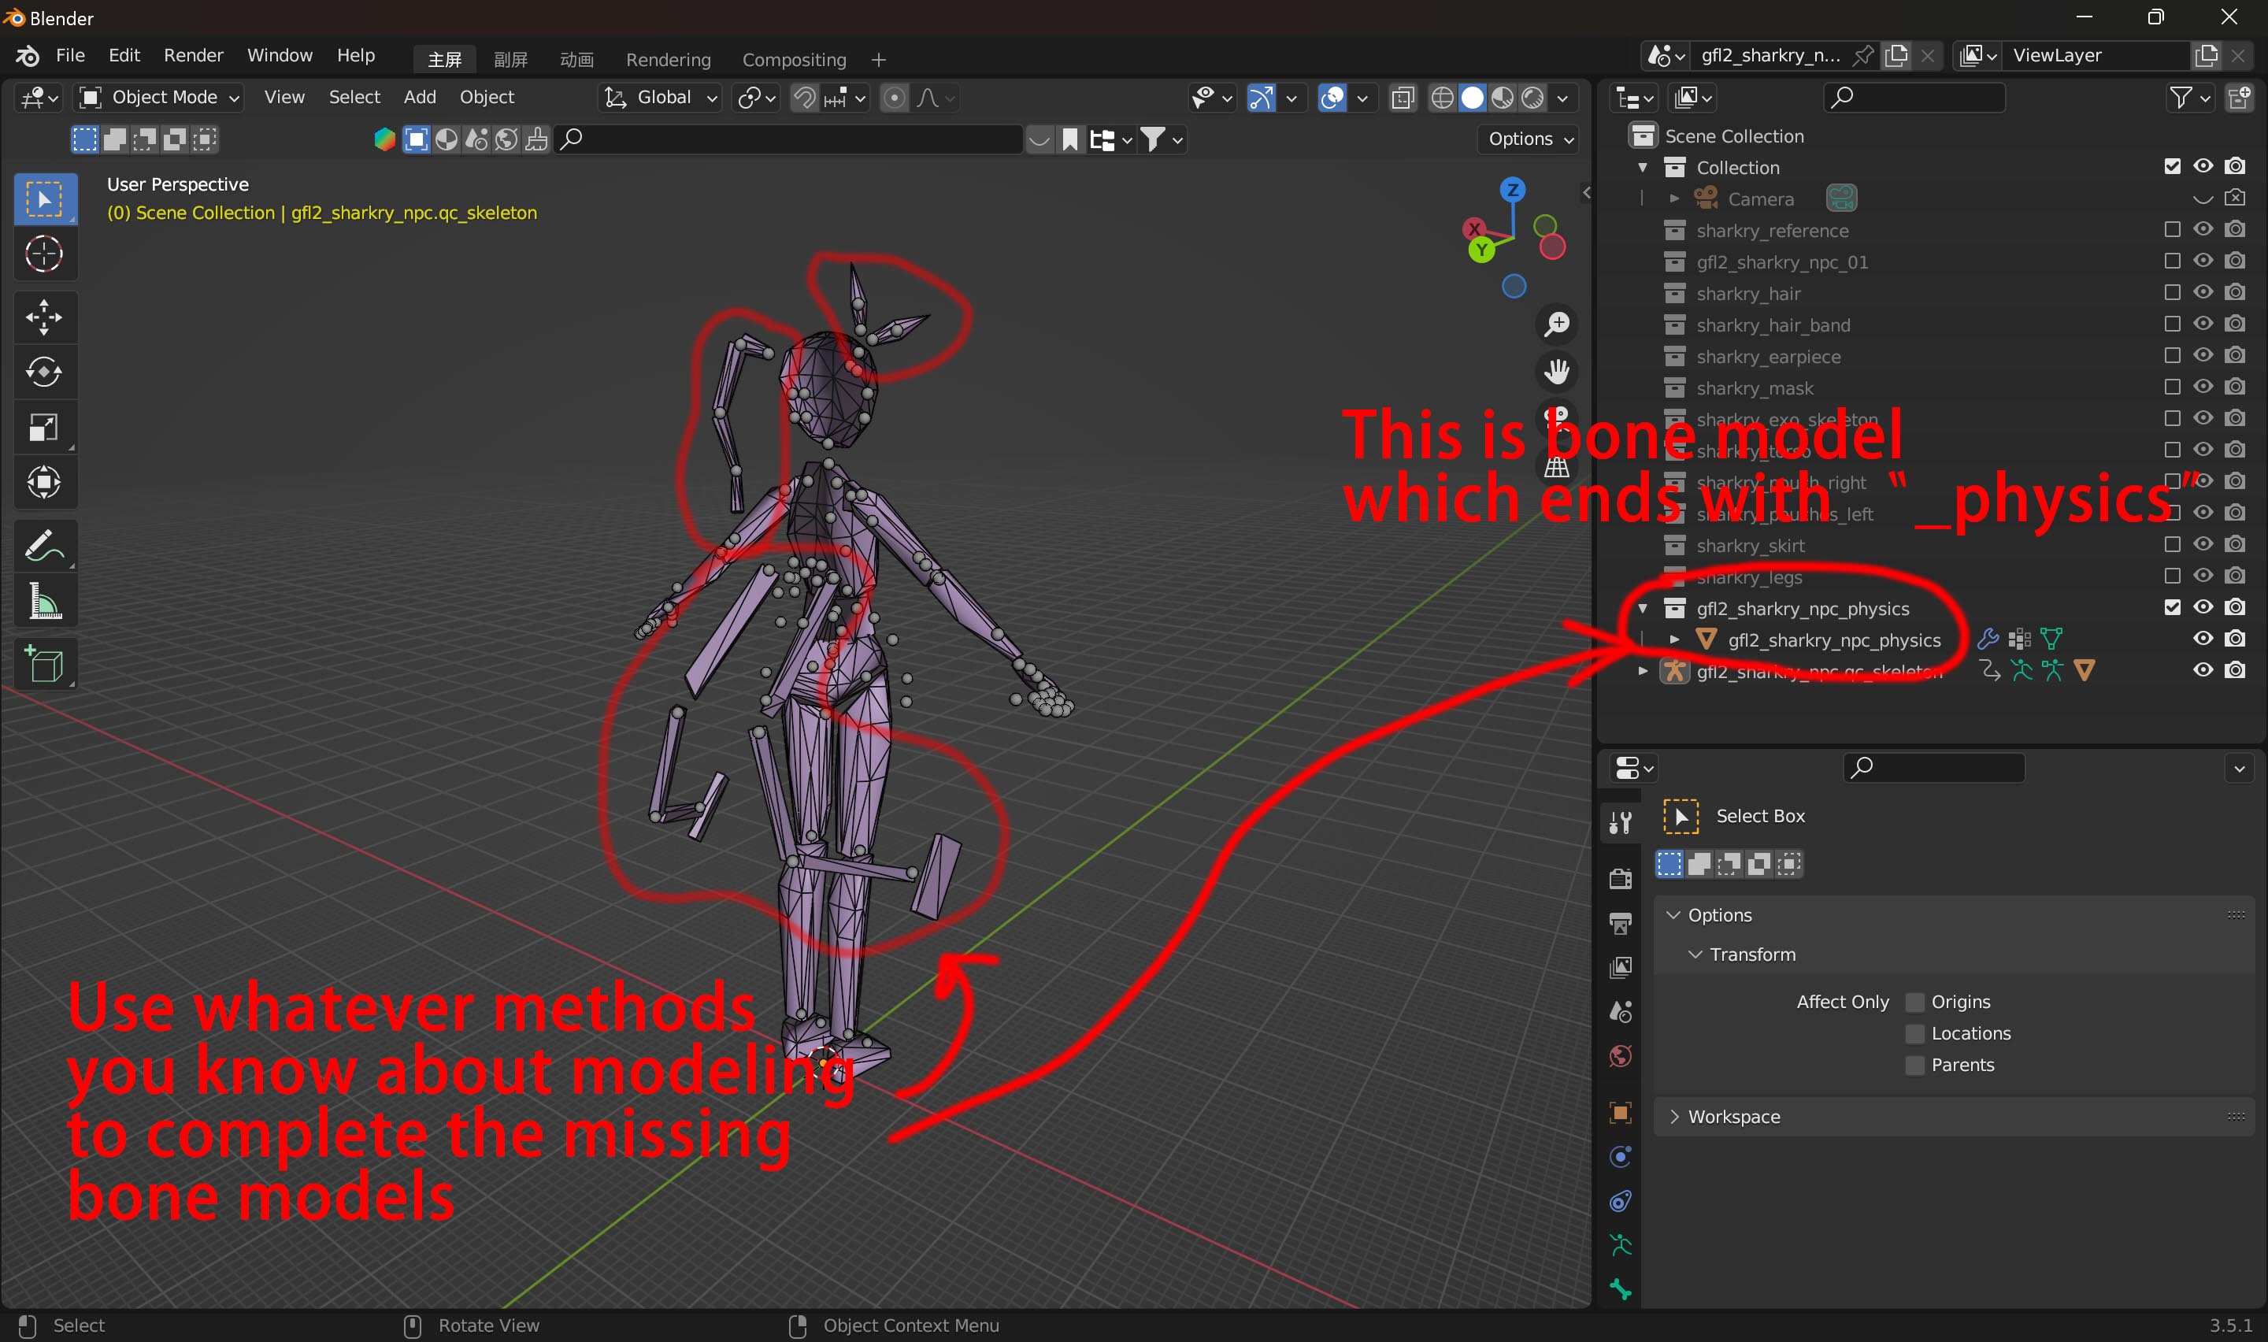Viewport: 2268px width, 1342px height.
Task: Click the viewport Options button
Action: [1529, 139]
